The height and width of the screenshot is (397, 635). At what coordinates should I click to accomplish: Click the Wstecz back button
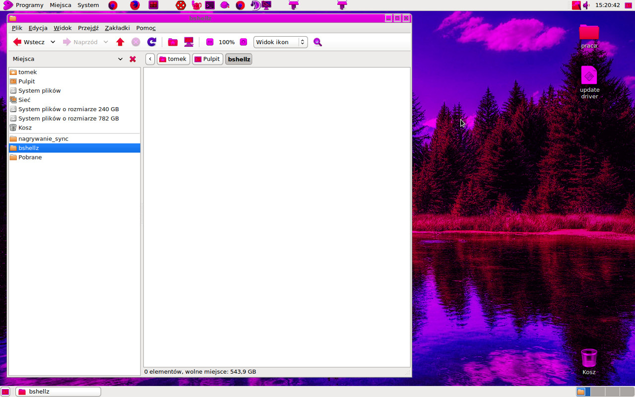click(x=29, y=42)
